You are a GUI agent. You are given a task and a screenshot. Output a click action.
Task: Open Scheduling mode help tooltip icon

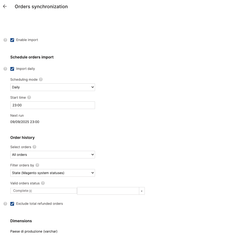click(41, 79)
